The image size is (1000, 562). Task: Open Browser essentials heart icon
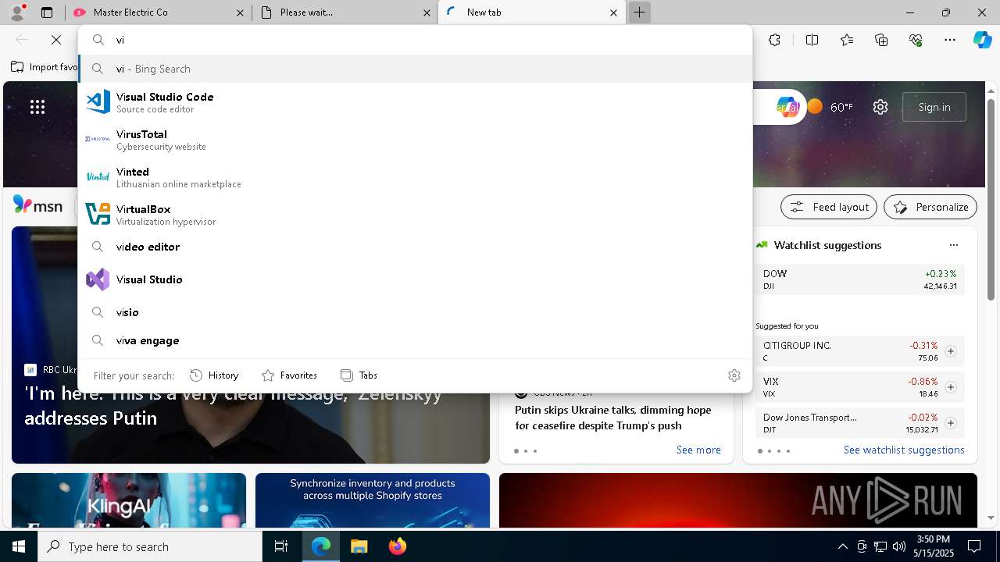[x=916, y=40]
